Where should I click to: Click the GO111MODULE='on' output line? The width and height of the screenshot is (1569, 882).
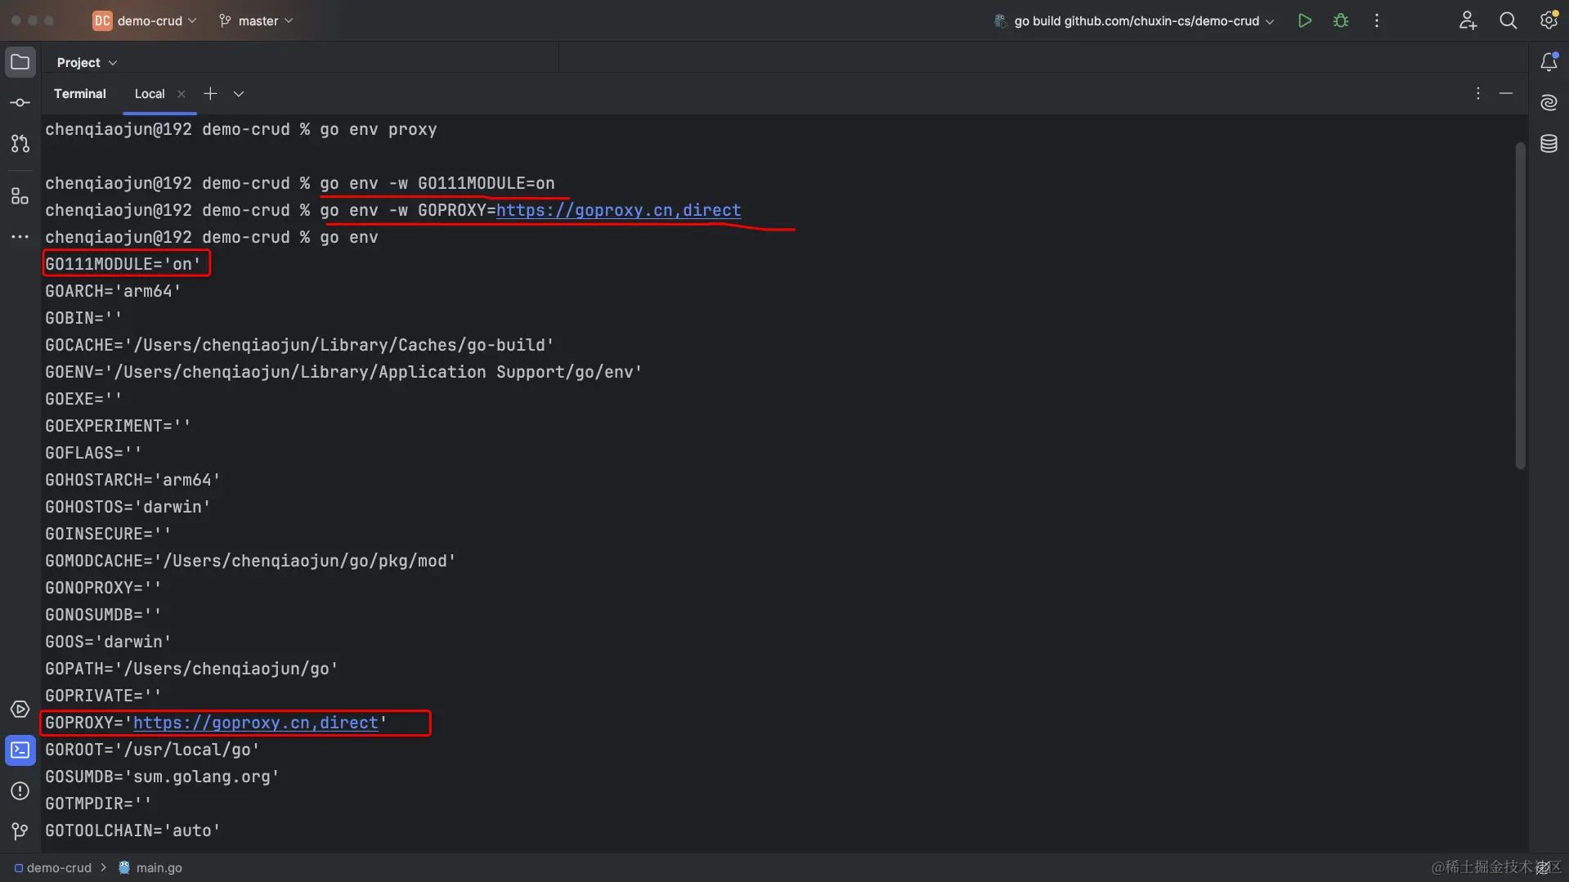pyautogui.click(x=123, y=264)
